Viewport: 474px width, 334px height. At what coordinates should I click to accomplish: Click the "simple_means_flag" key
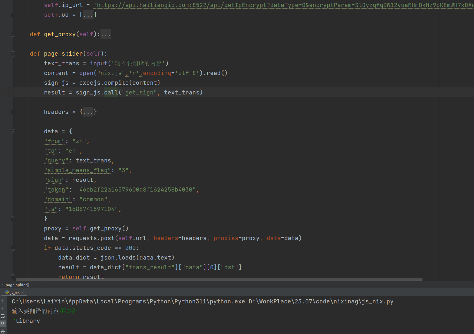point(77,170)
